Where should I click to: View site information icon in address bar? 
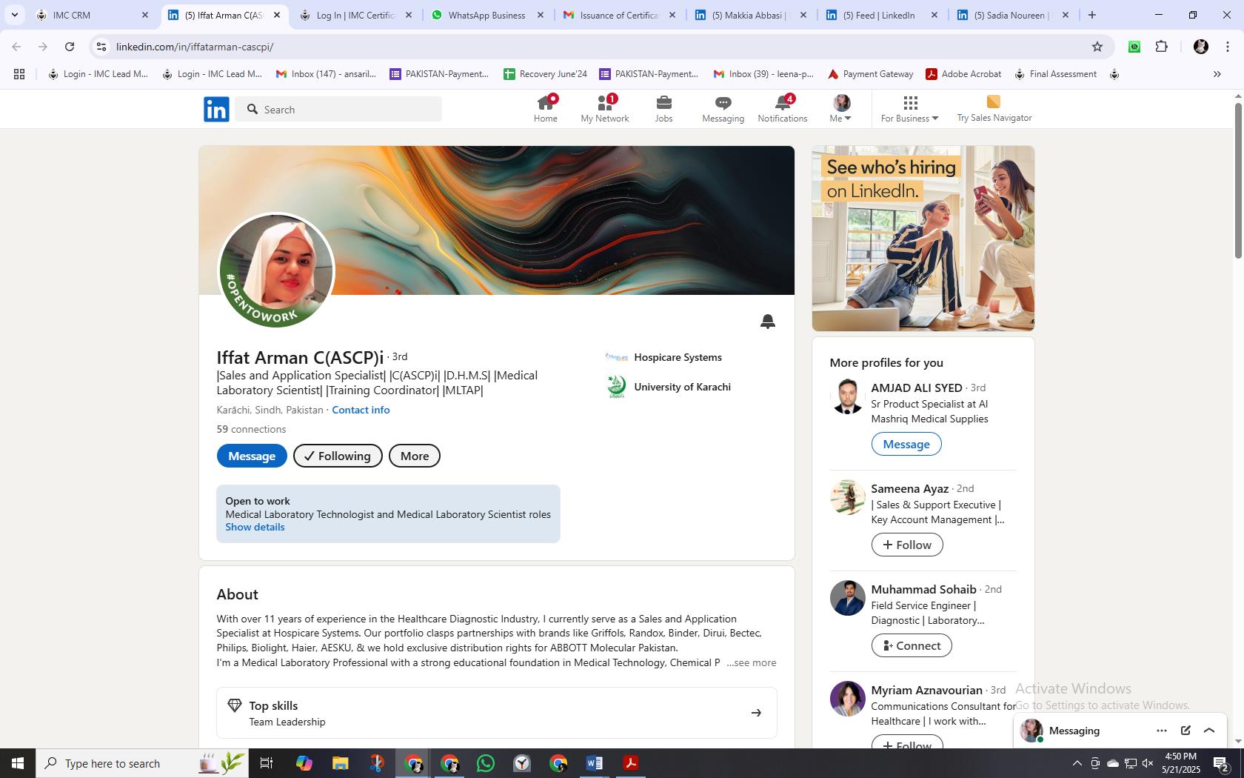(101, 47)
